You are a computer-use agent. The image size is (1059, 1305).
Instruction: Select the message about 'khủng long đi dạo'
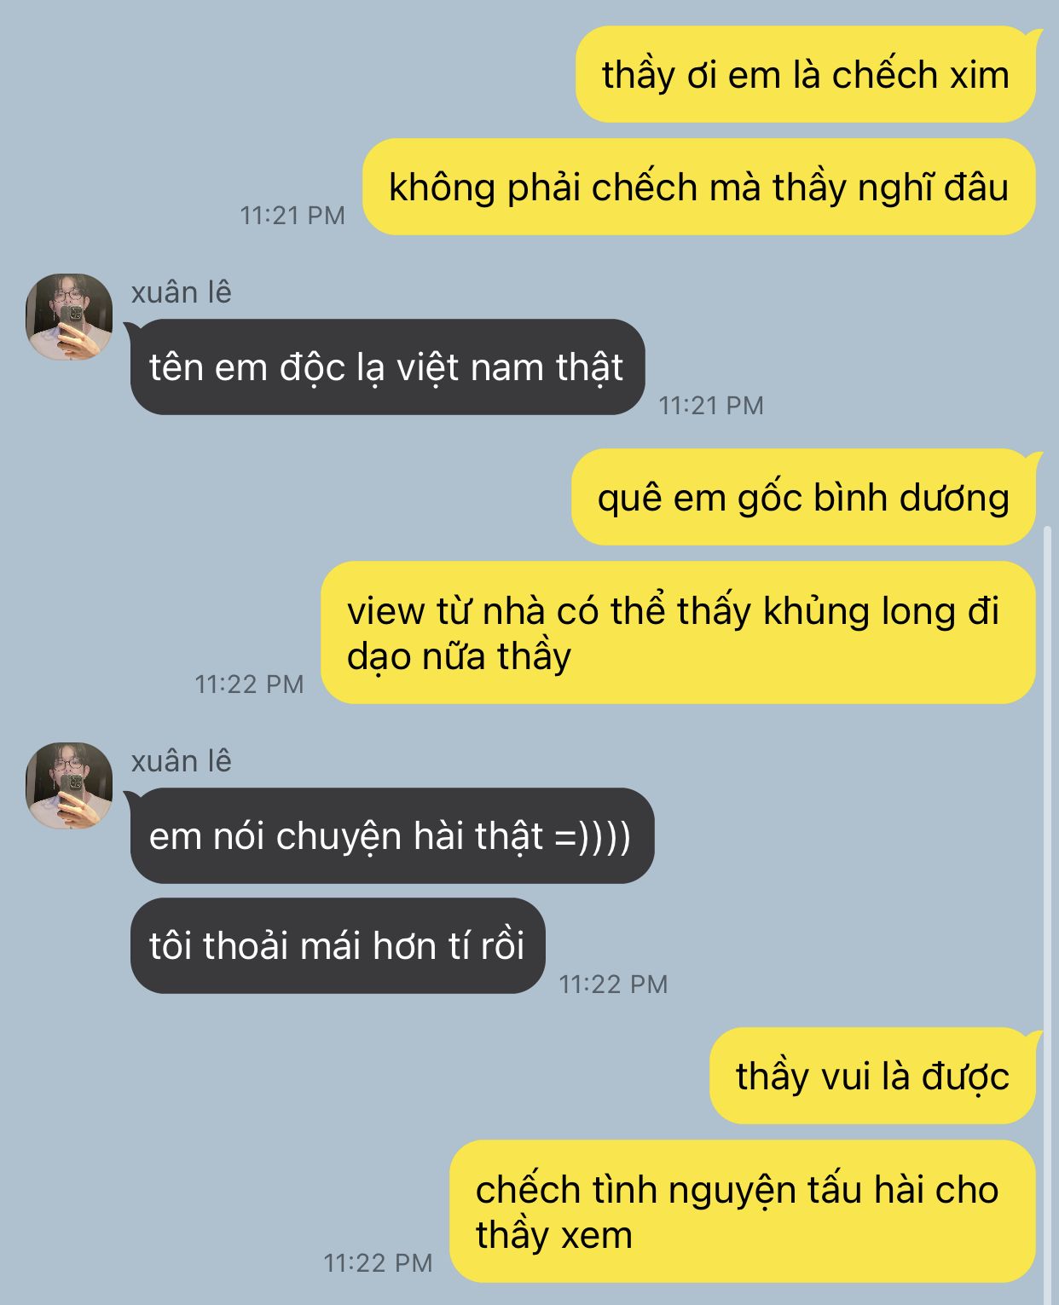tap(678, 632)
